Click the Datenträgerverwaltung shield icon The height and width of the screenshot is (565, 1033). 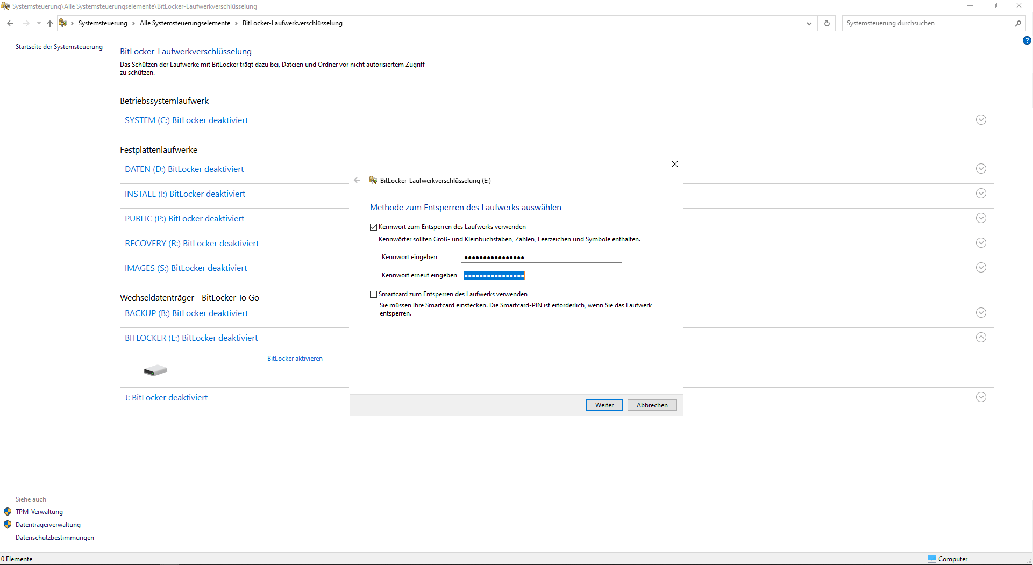8,525
